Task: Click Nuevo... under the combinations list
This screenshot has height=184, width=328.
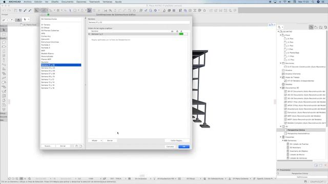Action: 48,146
